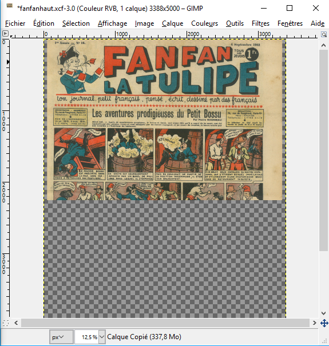Open the Fenêtres menu
Viewport: 329px width, 346px height.
[290, 23]
